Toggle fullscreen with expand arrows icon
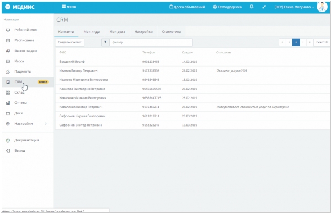The height and width of the screenshot is (213, 331). click(x=264, y=7)
